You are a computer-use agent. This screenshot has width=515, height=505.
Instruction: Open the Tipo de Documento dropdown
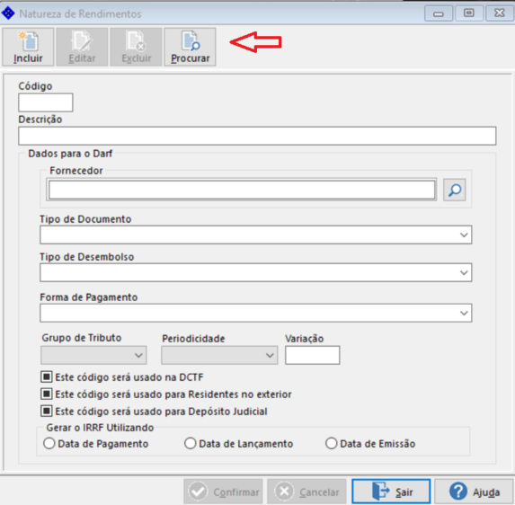(256, 235)
